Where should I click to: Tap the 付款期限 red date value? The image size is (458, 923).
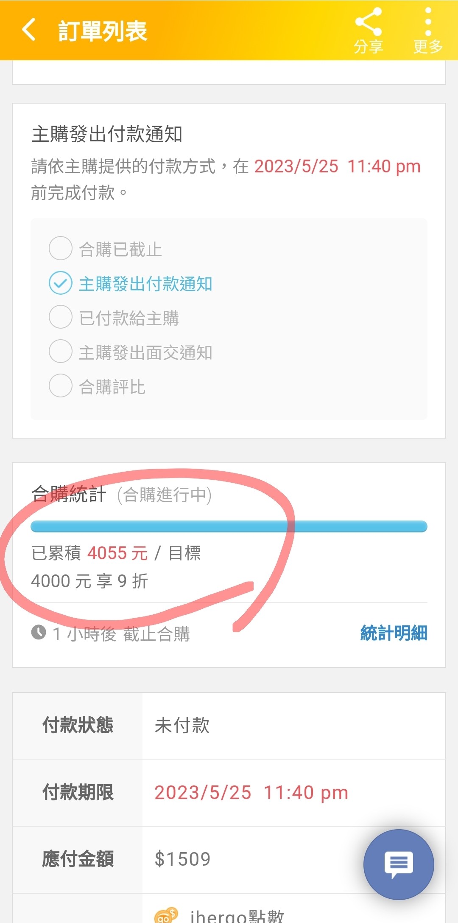251,793
